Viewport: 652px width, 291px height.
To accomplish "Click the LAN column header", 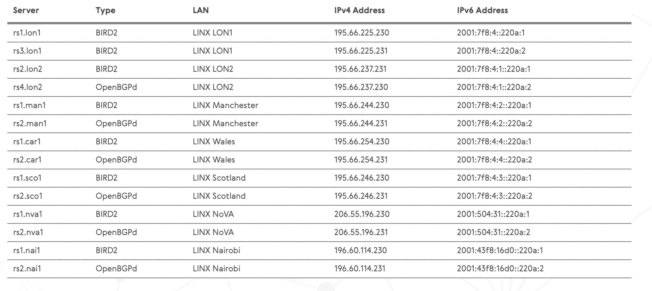I will coord(200,10).
